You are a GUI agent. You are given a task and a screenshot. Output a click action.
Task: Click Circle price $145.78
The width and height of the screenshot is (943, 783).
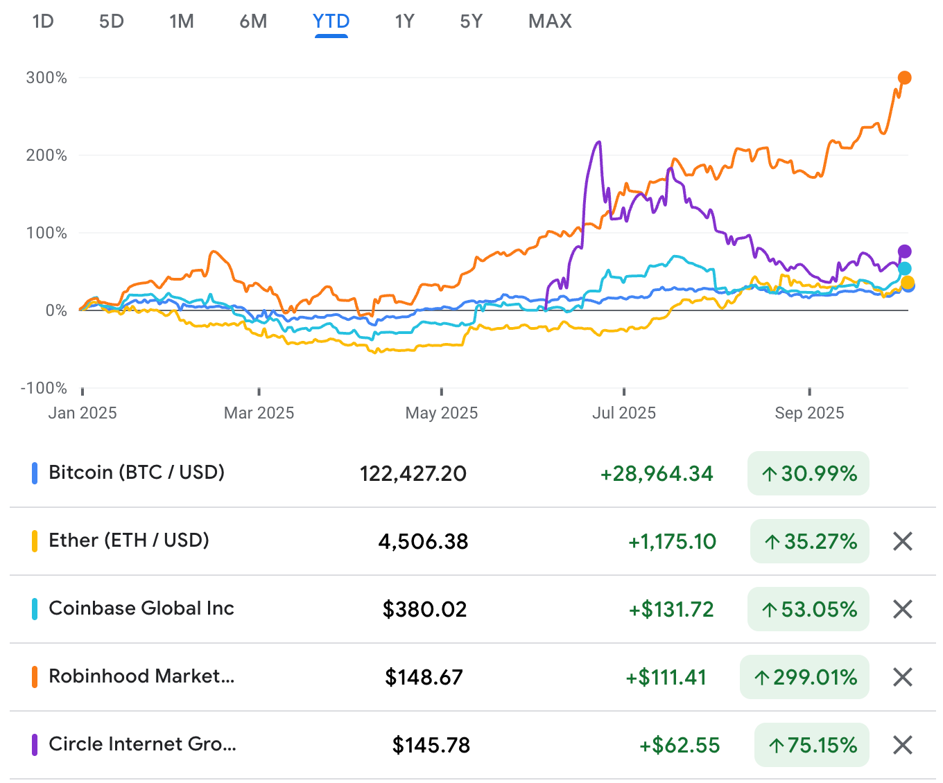click(x=431, y=745)
